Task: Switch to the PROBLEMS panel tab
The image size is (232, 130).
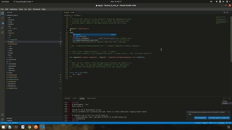Action: click(67, 98)
